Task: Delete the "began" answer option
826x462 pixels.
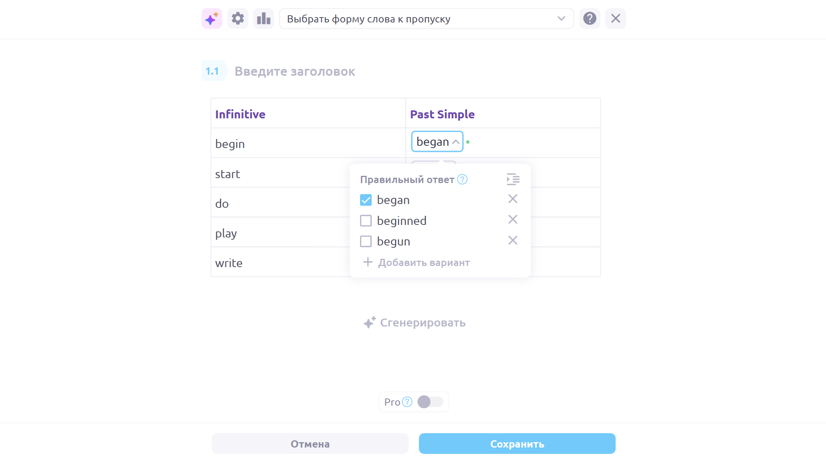Action: coord(513,199)
